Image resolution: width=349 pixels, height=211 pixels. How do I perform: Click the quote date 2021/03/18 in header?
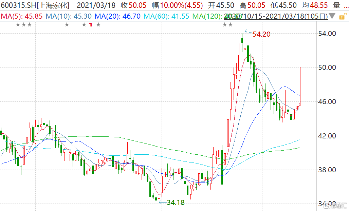coord(96,5)
